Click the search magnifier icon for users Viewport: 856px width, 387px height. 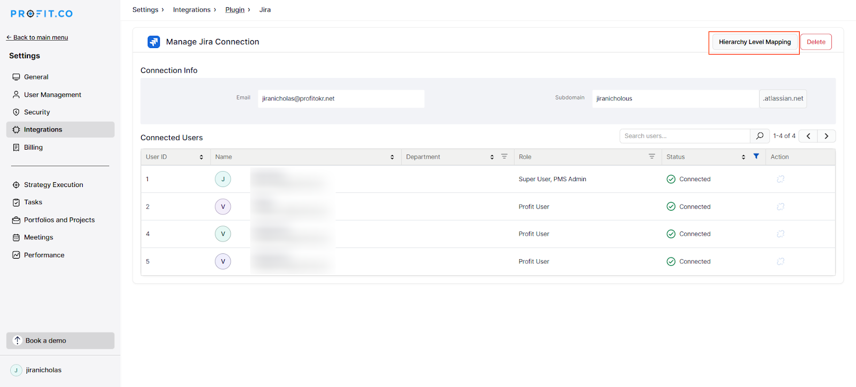pyautogui.click(x=760, y=136)
